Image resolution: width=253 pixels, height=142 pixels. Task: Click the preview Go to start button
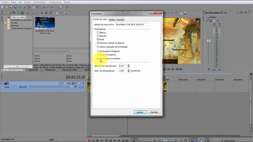coord(169,69)
